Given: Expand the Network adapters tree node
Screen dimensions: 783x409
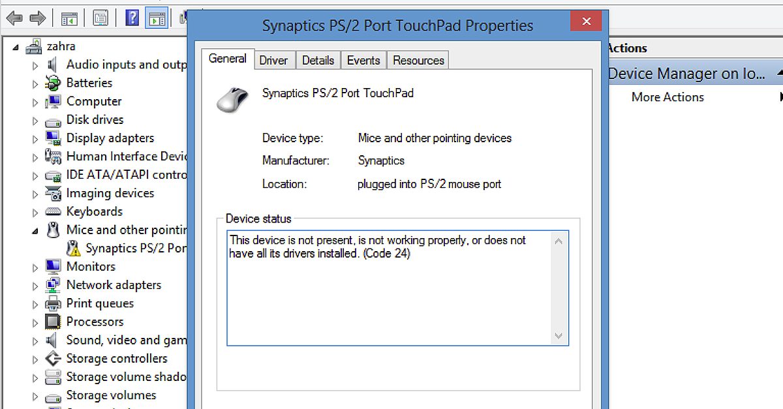Looking at the screenshot, I should tap(36, 284).
